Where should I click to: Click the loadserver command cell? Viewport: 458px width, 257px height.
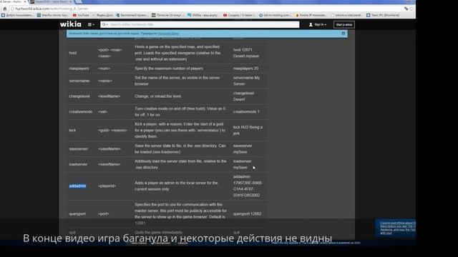click(x=78, y=164)
